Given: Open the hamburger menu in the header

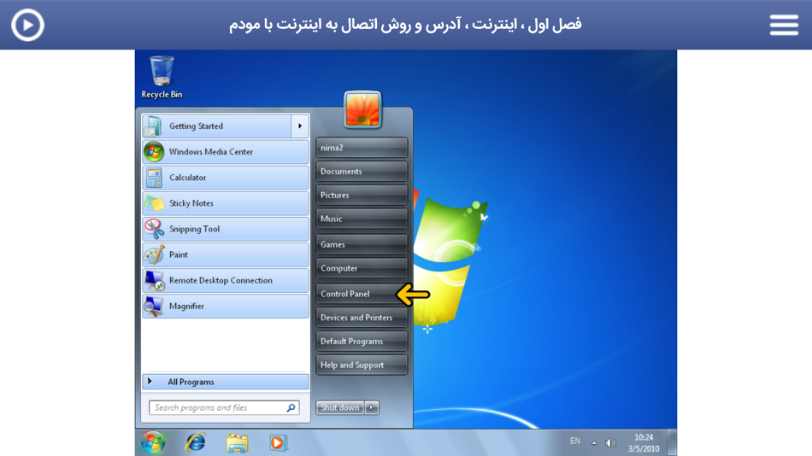Looking at the screenshot, I should 784,25.
